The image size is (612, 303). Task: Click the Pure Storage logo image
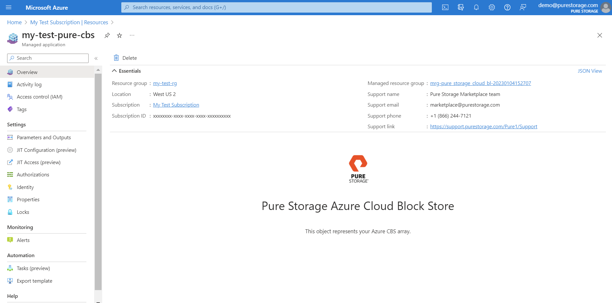[x=358, y=169]
